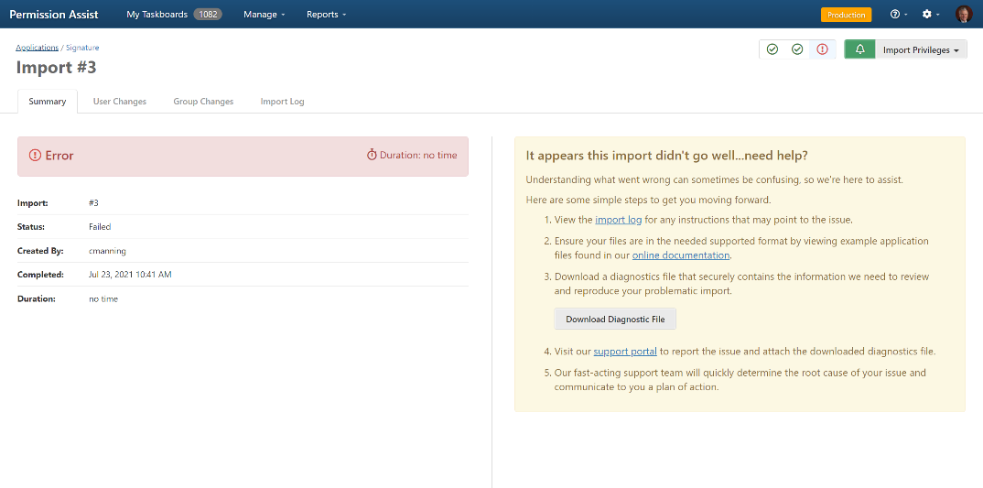Click the green notification bell button
This screenshot has height=488, width=983.
click(x=859, y=49)
